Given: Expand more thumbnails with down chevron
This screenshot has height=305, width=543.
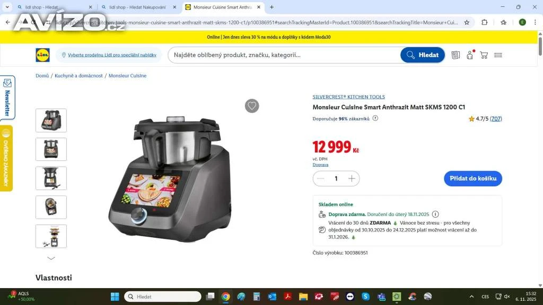Looking at the screenshot, I should [x=51, y=258].
